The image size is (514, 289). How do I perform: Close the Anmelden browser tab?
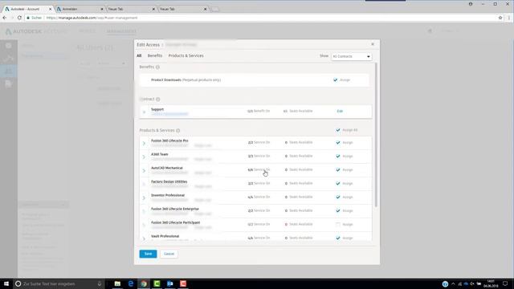point(102,9)
